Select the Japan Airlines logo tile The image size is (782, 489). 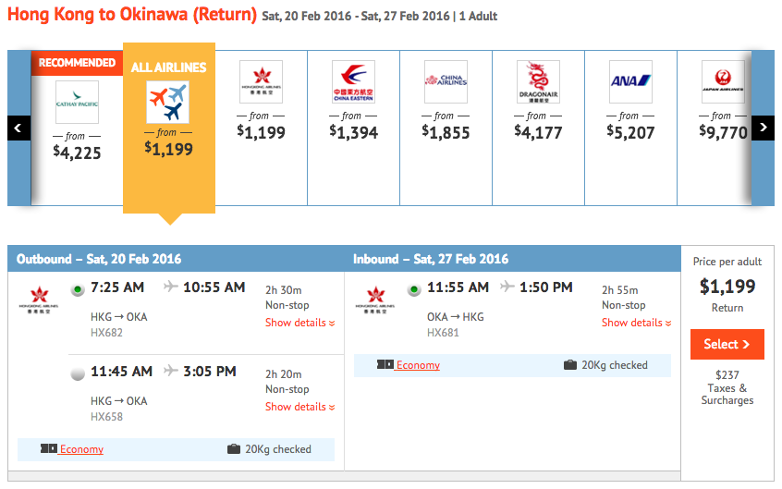[x=723, y=82]
